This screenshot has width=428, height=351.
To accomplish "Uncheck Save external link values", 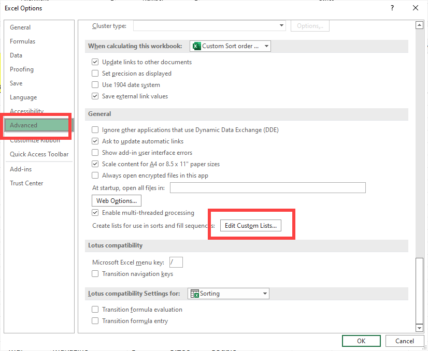I will (95, 96).
